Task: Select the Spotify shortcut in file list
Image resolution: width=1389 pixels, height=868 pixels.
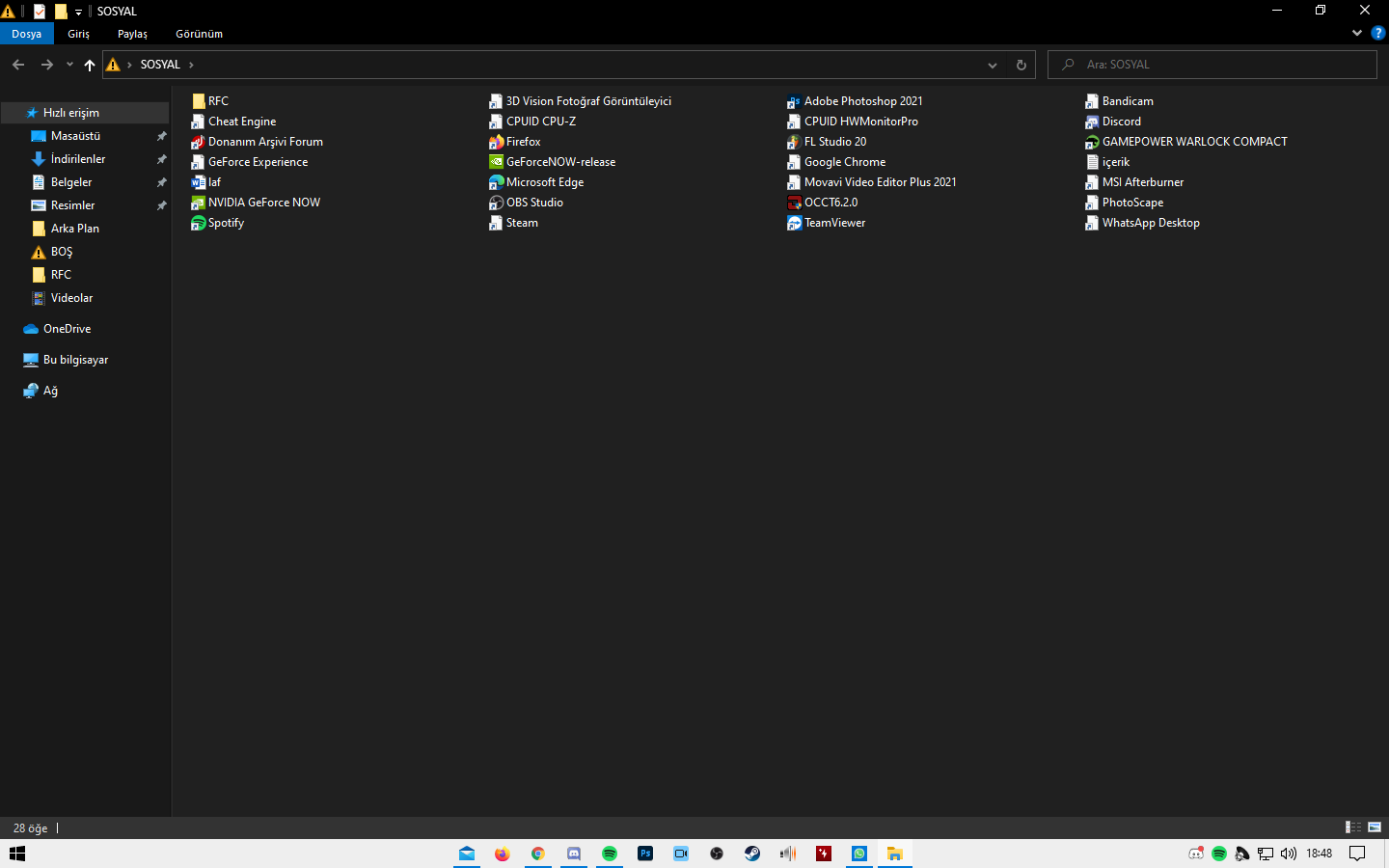Action: point(218,223)
